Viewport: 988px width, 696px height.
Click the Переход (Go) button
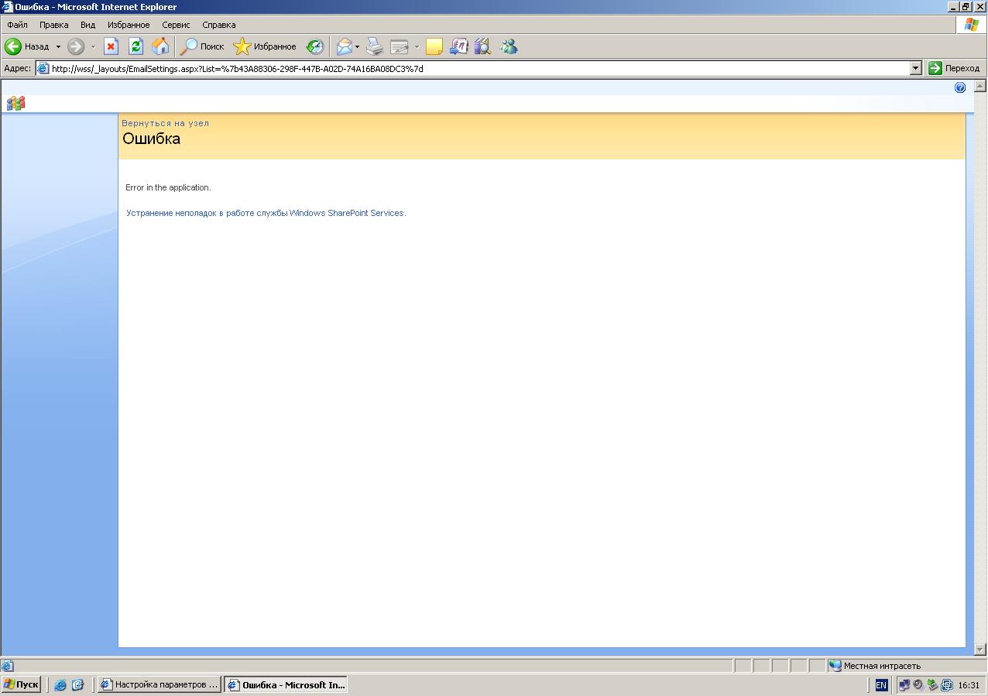point(955,68)
